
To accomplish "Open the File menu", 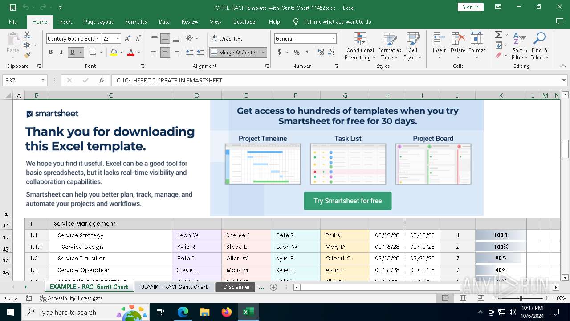I will tap(13, 21).
